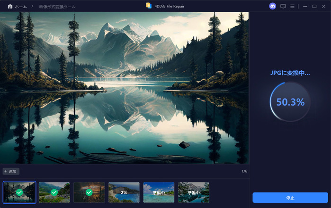Close the 4DDiG window
This screenshot has width=331, height=208.
323,6
